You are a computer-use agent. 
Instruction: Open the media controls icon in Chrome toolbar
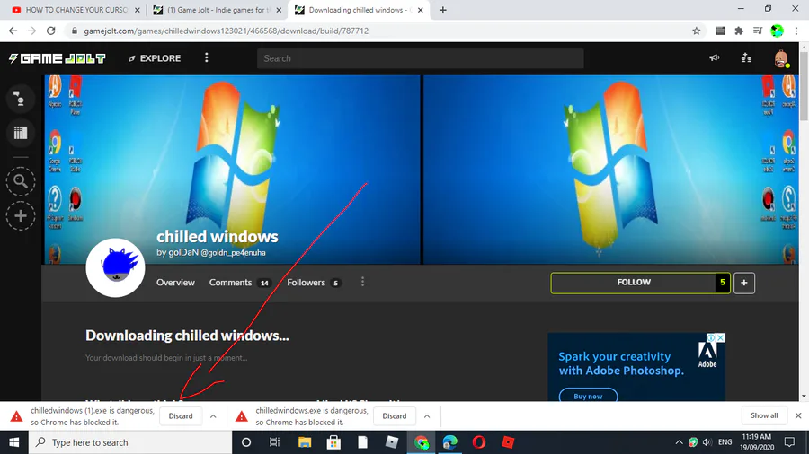click(x=758, y=31)
